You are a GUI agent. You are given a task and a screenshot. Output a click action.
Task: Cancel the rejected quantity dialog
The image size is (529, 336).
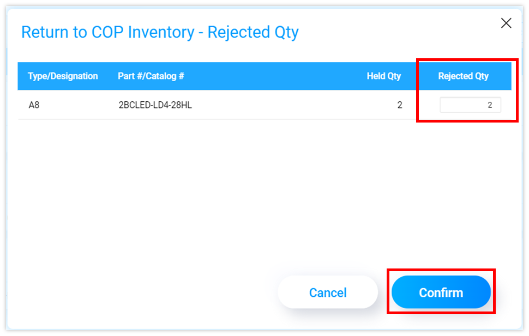point(327,292)
